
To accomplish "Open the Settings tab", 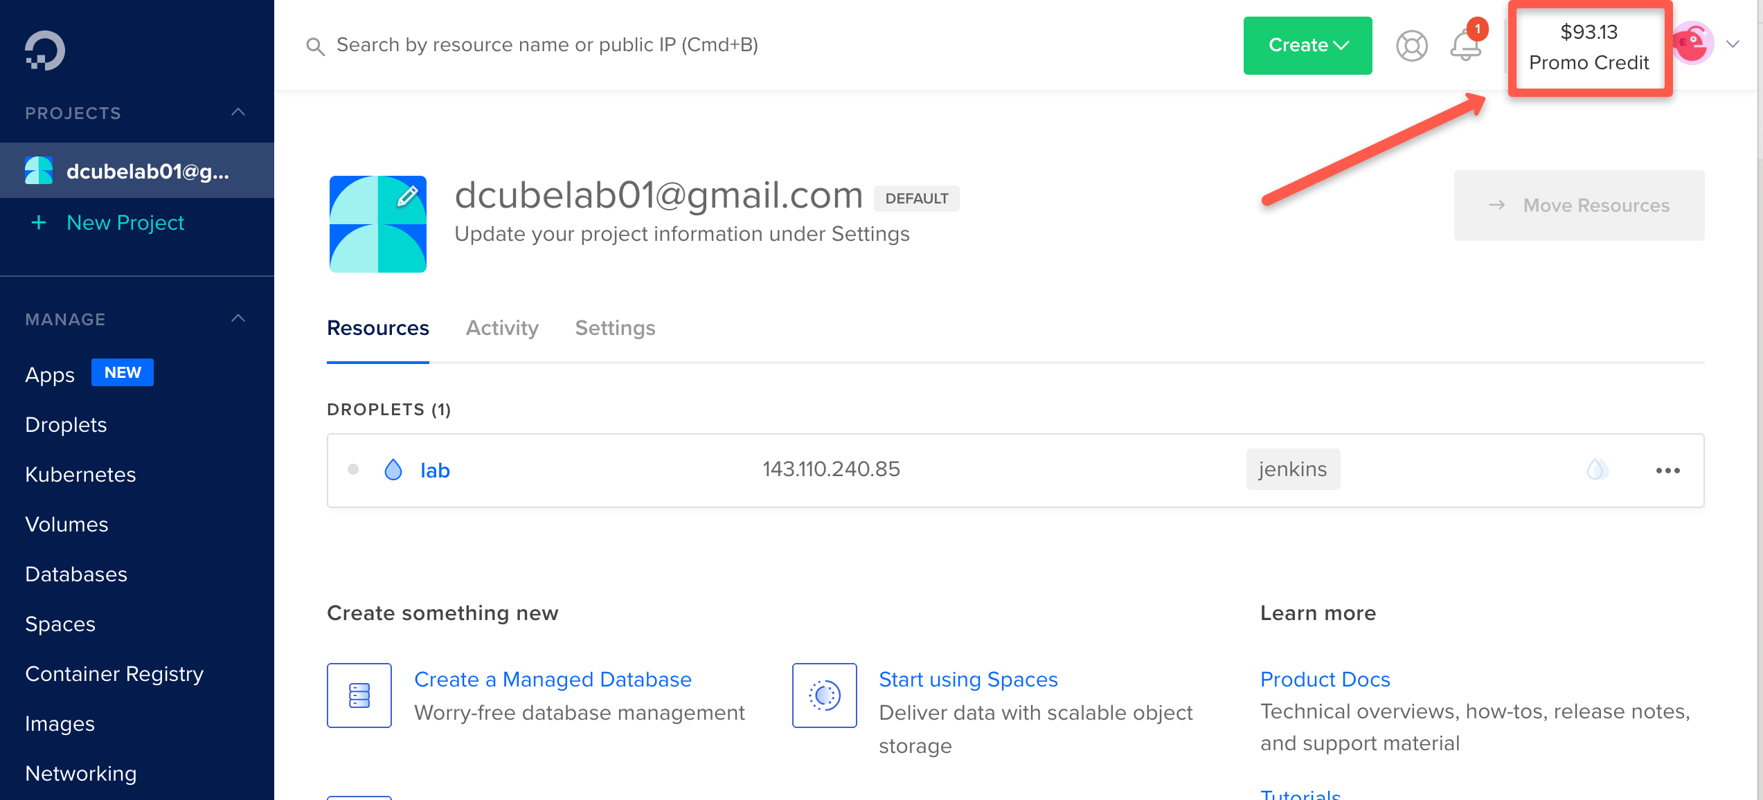I will coord(615,328).
